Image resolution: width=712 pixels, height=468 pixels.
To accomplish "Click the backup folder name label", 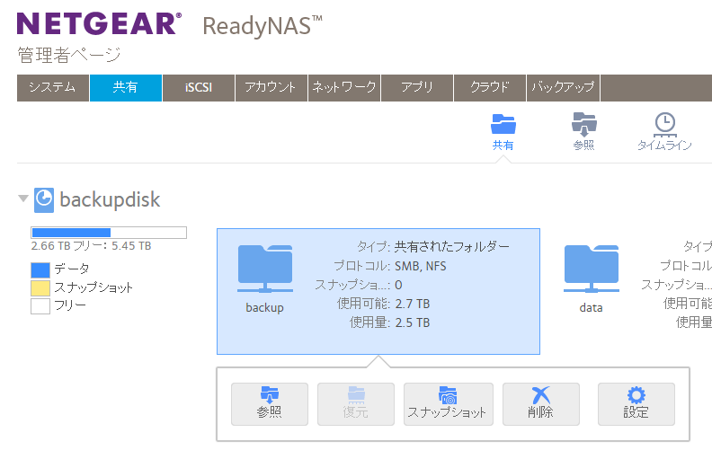I will point(264,308).
